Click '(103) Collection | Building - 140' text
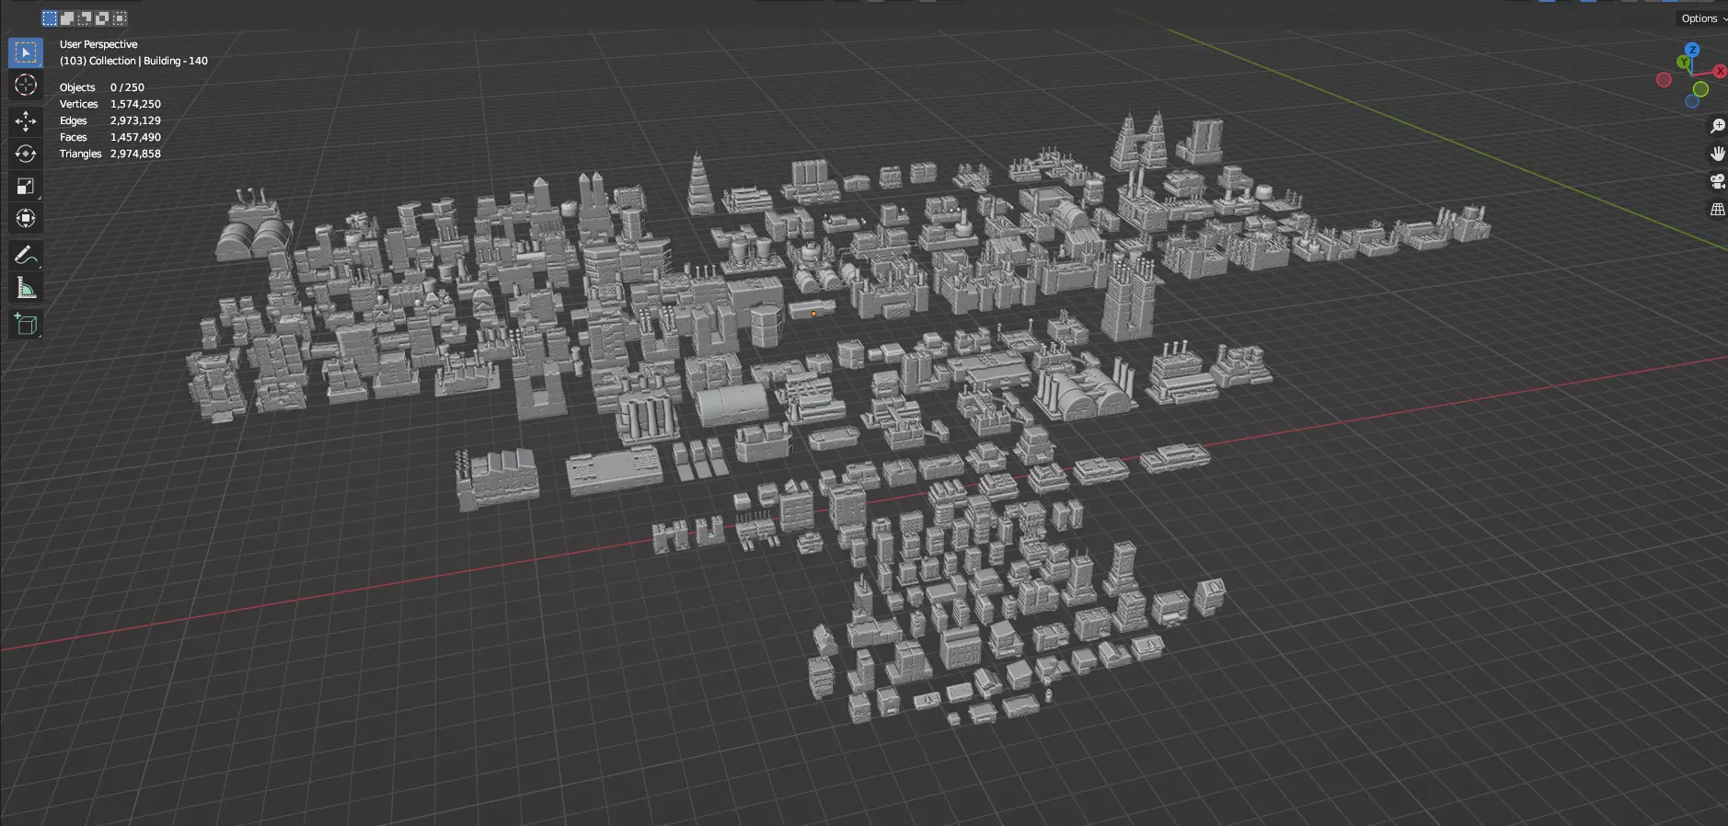 click(133, 61)
